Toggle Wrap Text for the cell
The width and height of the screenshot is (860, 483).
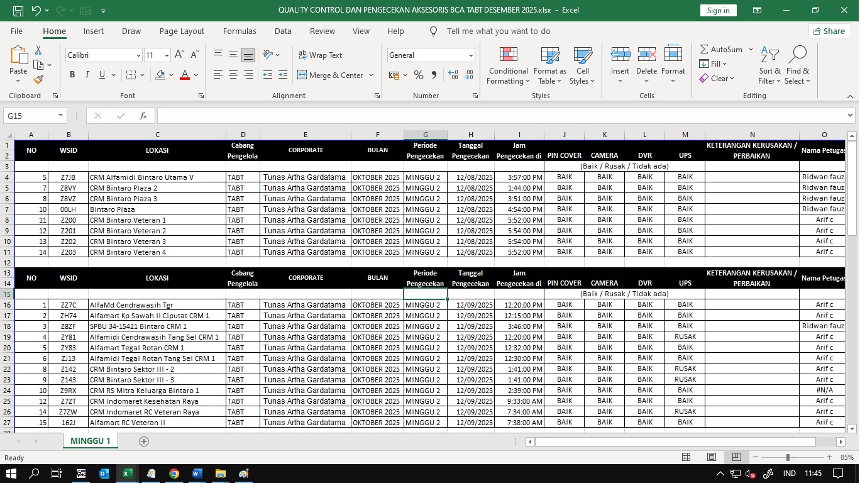[320, 55]
